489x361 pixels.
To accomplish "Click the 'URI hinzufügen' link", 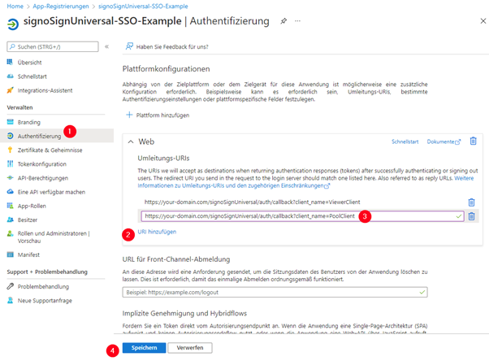I will 157,232.
